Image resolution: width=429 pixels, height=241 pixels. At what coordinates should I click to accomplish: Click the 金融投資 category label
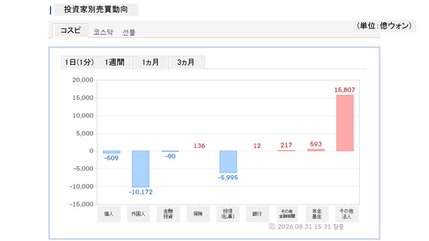pos(168,214)
